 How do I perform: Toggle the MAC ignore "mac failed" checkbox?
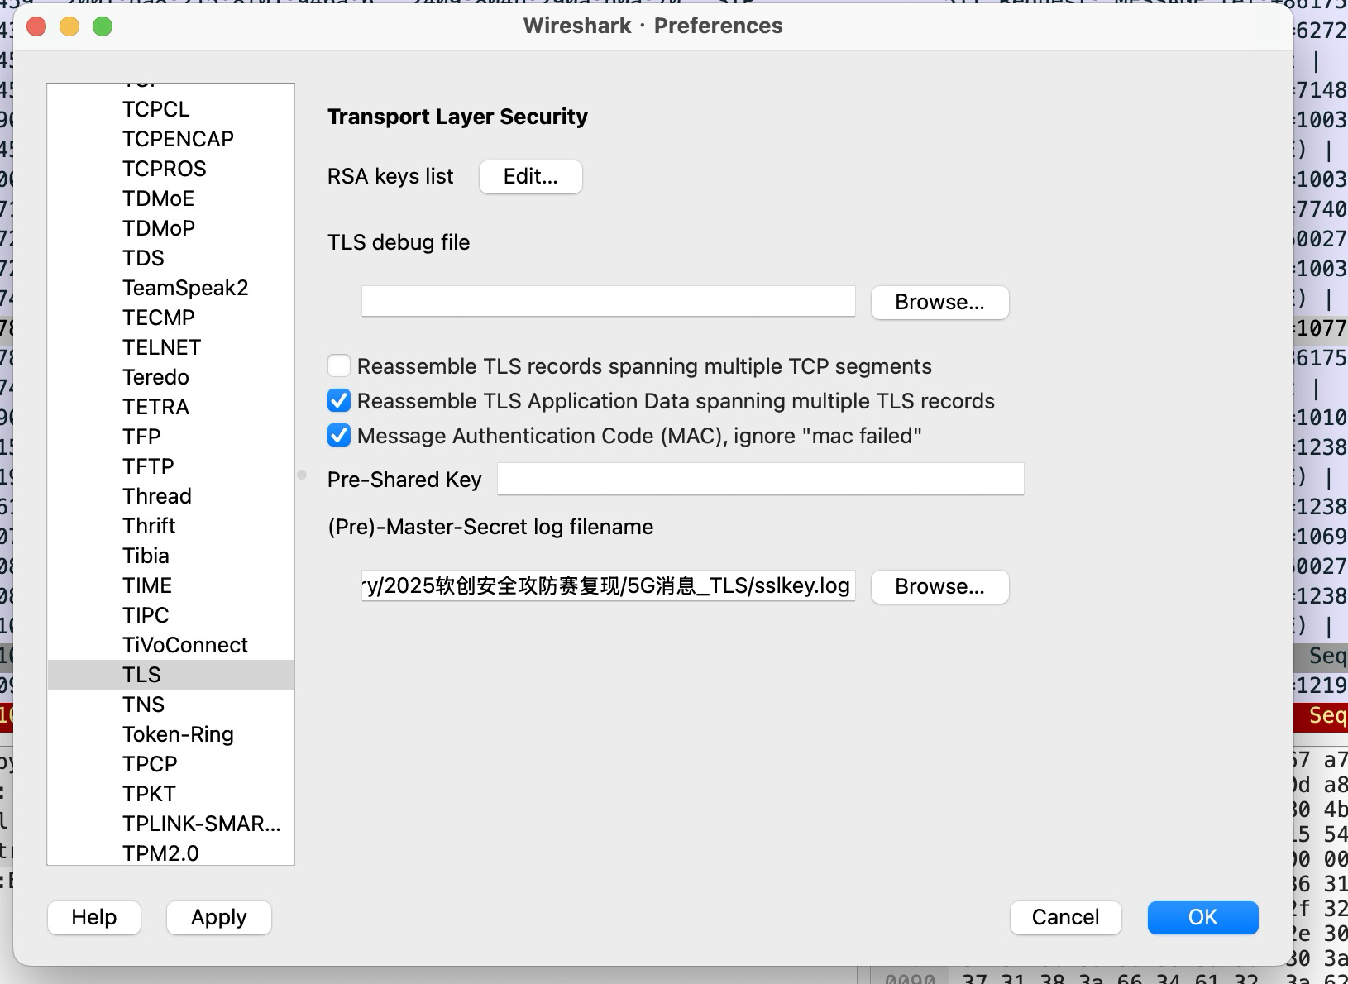click(x=339, y=435)
